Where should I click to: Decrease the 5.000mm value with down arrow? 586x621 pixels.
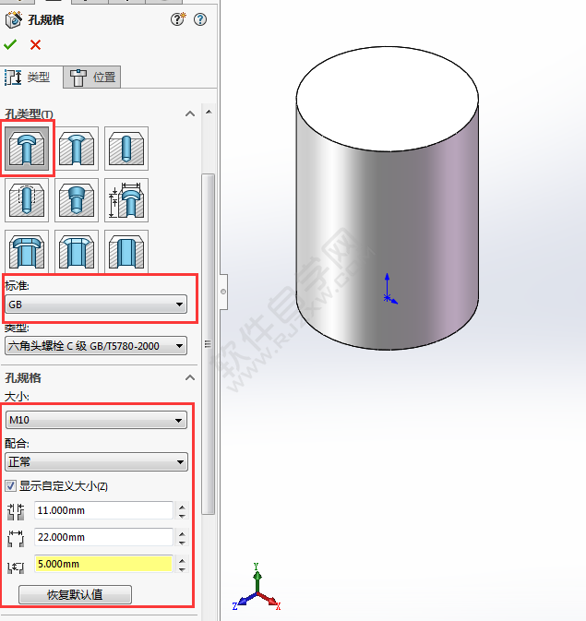(x=182, y=569)
